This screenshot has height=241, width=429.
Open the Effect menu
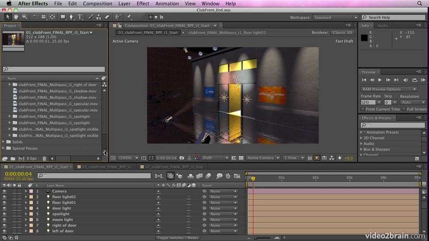tap(143, 4)
